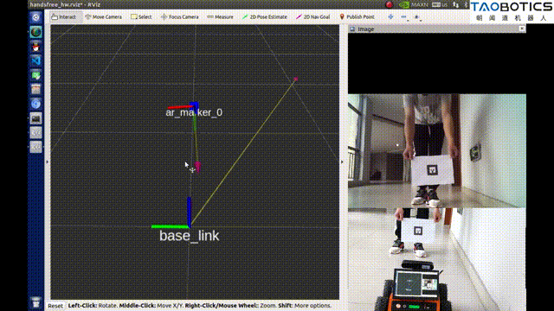Viewport: 554px width, 311px height.
Task: Open the toolbar options dropdown
Action: tap(417, 17)
